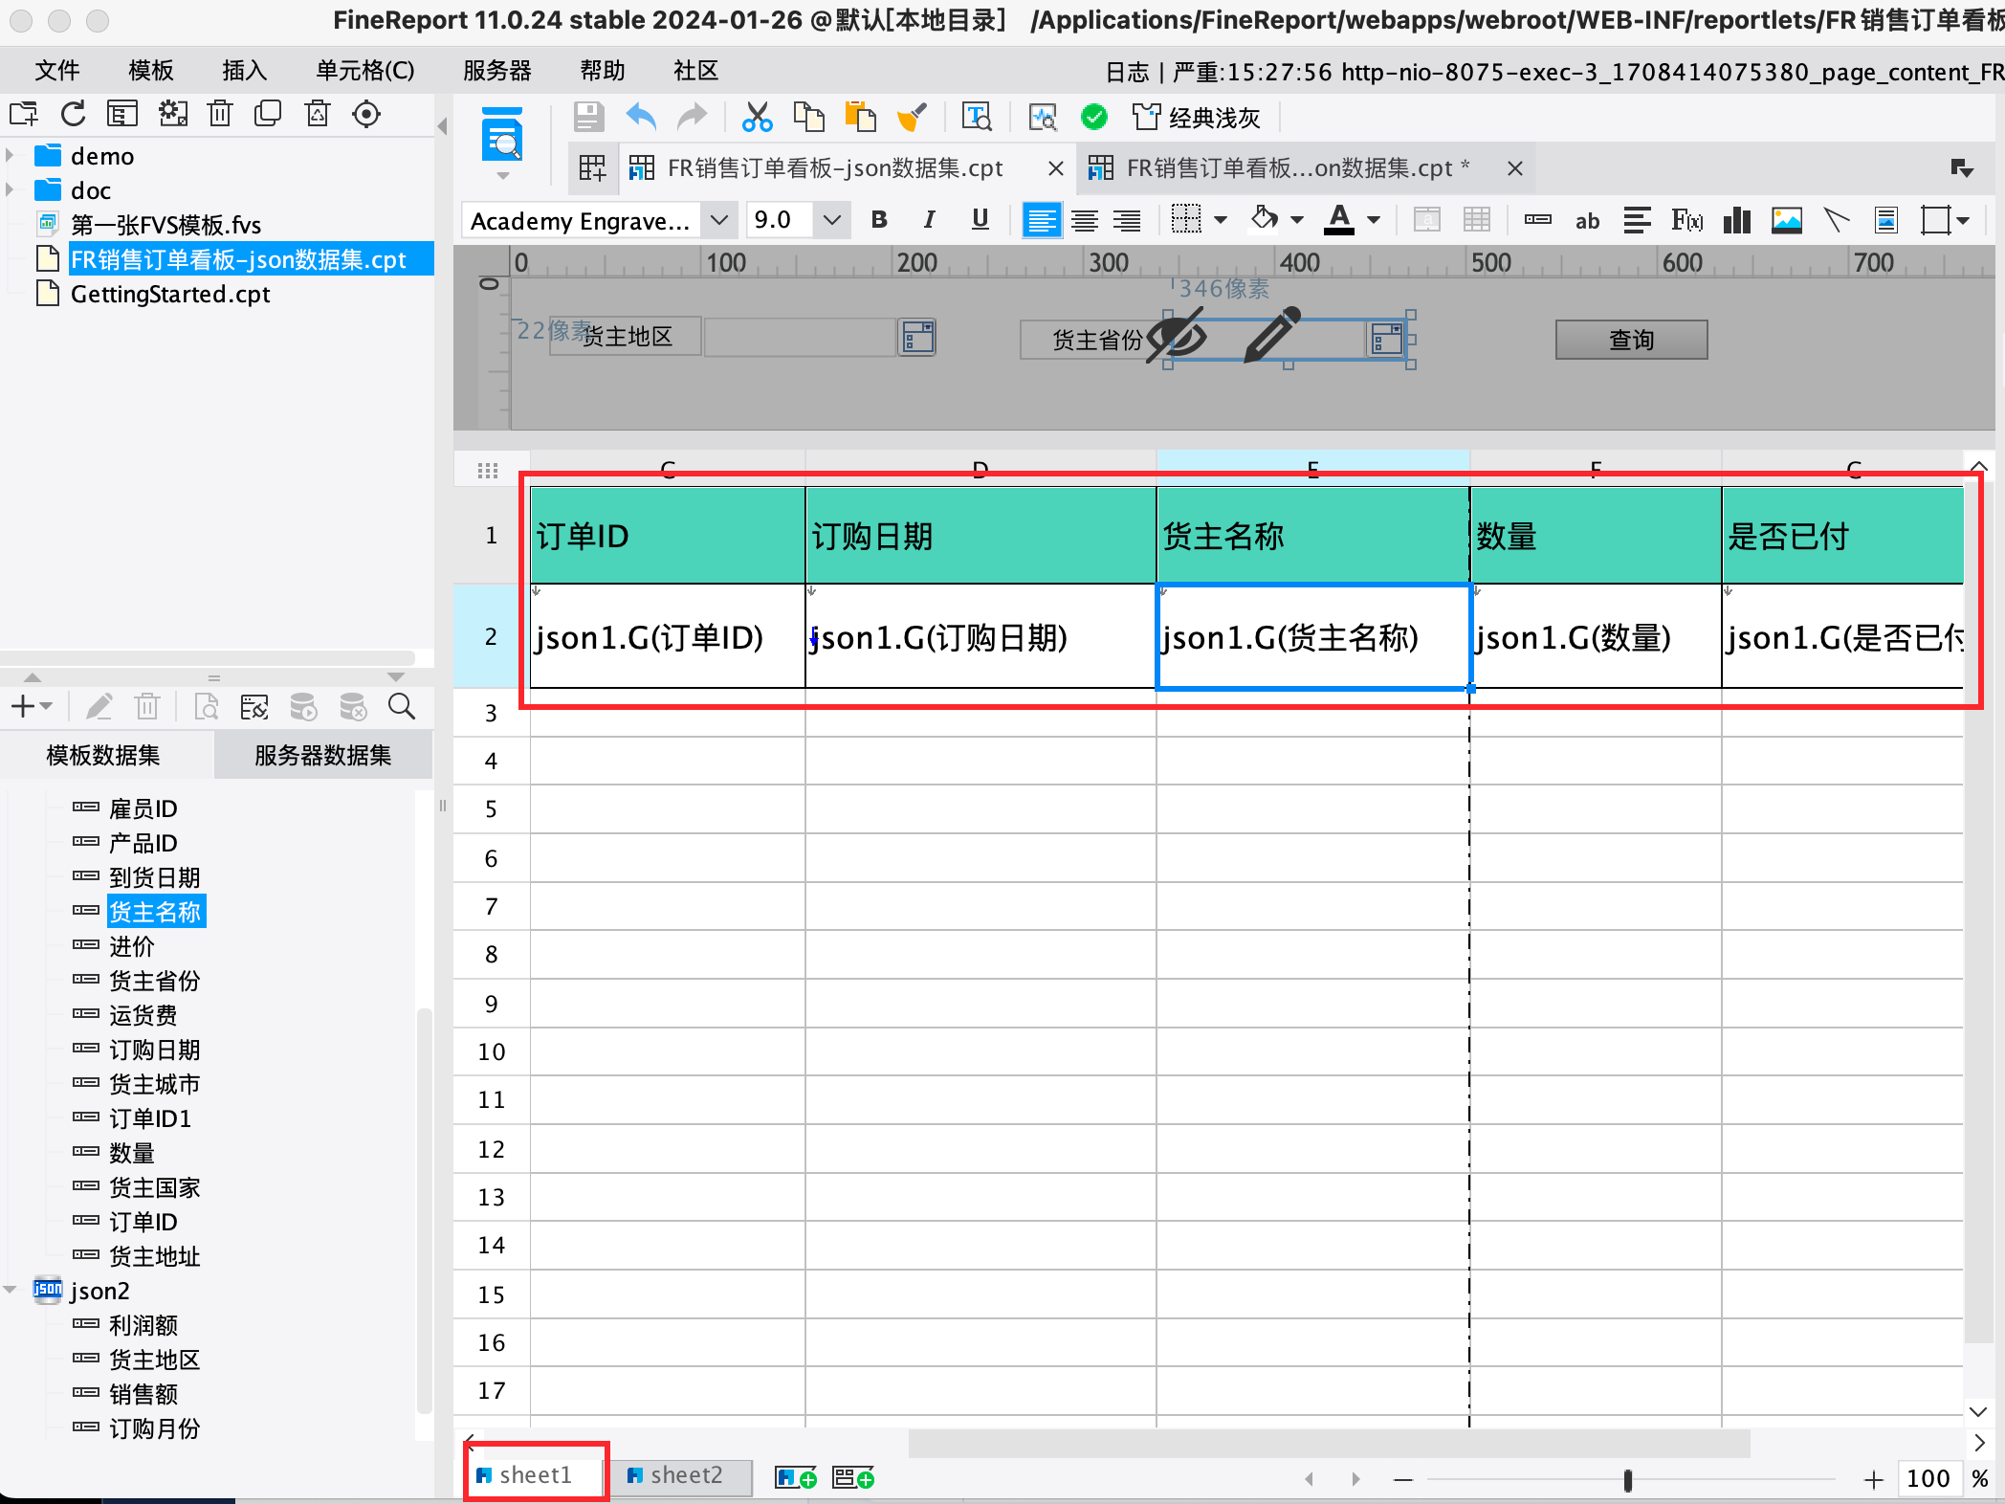Click the undo arrow icon
The width and height of the screenshot is (2005, 1504).
[641, 117]
